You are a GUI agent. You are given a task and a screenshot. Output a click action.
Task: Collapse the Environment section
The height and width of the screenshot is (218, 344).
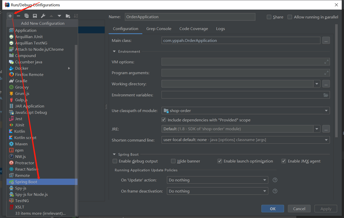[114, 51]
